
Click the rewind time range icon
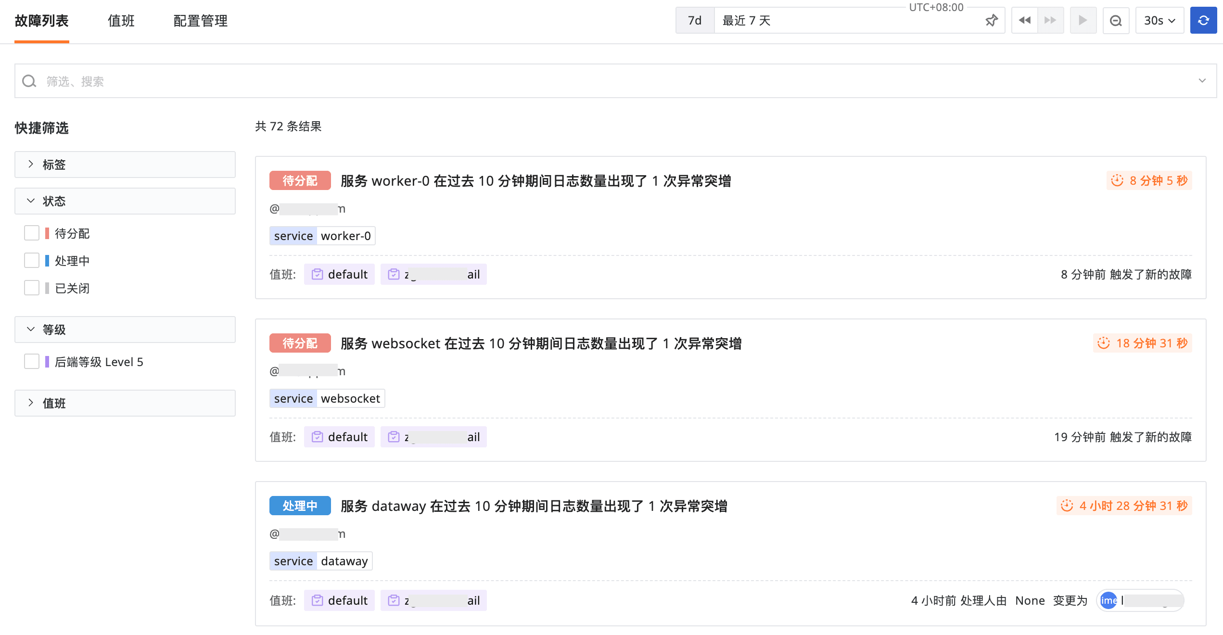(1024, 20)
